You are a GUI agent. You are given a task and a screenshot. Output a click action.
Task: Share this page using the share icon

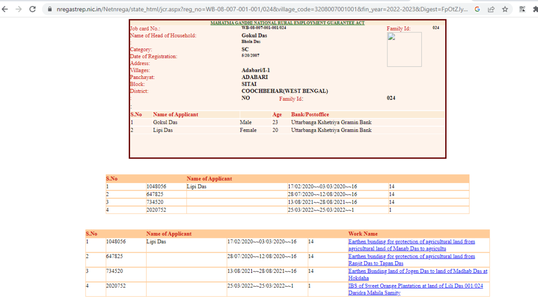491,8
